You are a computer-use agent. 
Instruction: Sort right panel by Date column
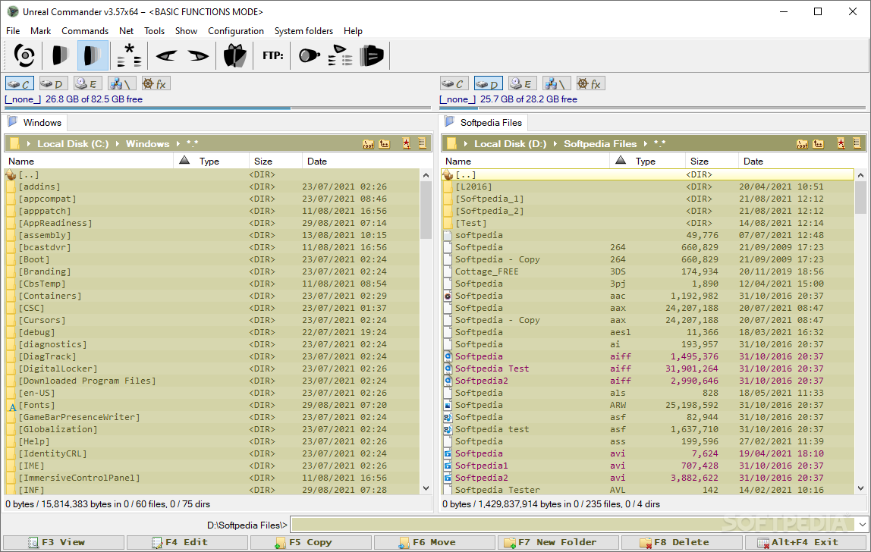(x=803, y=161)
